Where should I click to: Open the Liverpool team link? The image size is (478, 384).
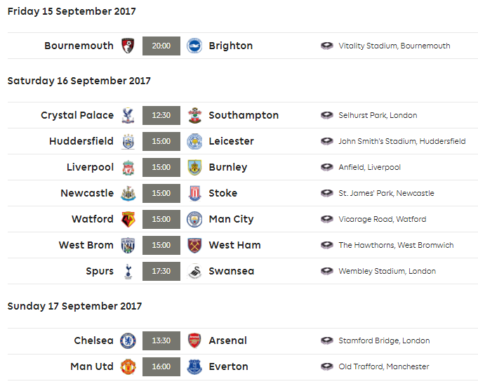(x=91, y=167)
